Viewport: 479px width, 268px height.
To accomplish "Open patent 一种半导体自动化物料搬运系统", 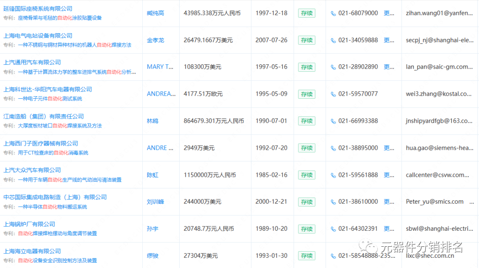I will point(52,206).
